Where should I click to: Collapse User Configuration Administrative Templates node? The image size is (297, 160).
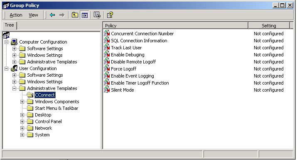tap(14, 88)
